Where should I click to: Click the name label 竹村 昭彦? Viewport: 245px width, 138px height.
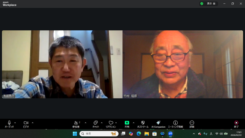click(x=130, y=96)
